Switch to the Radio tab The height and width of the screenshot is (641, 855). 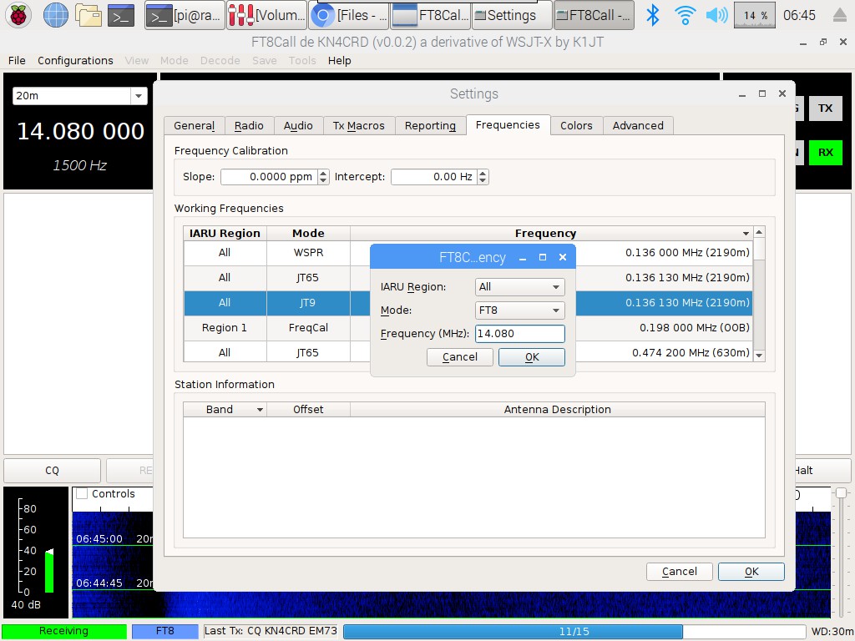click(249, 126)
